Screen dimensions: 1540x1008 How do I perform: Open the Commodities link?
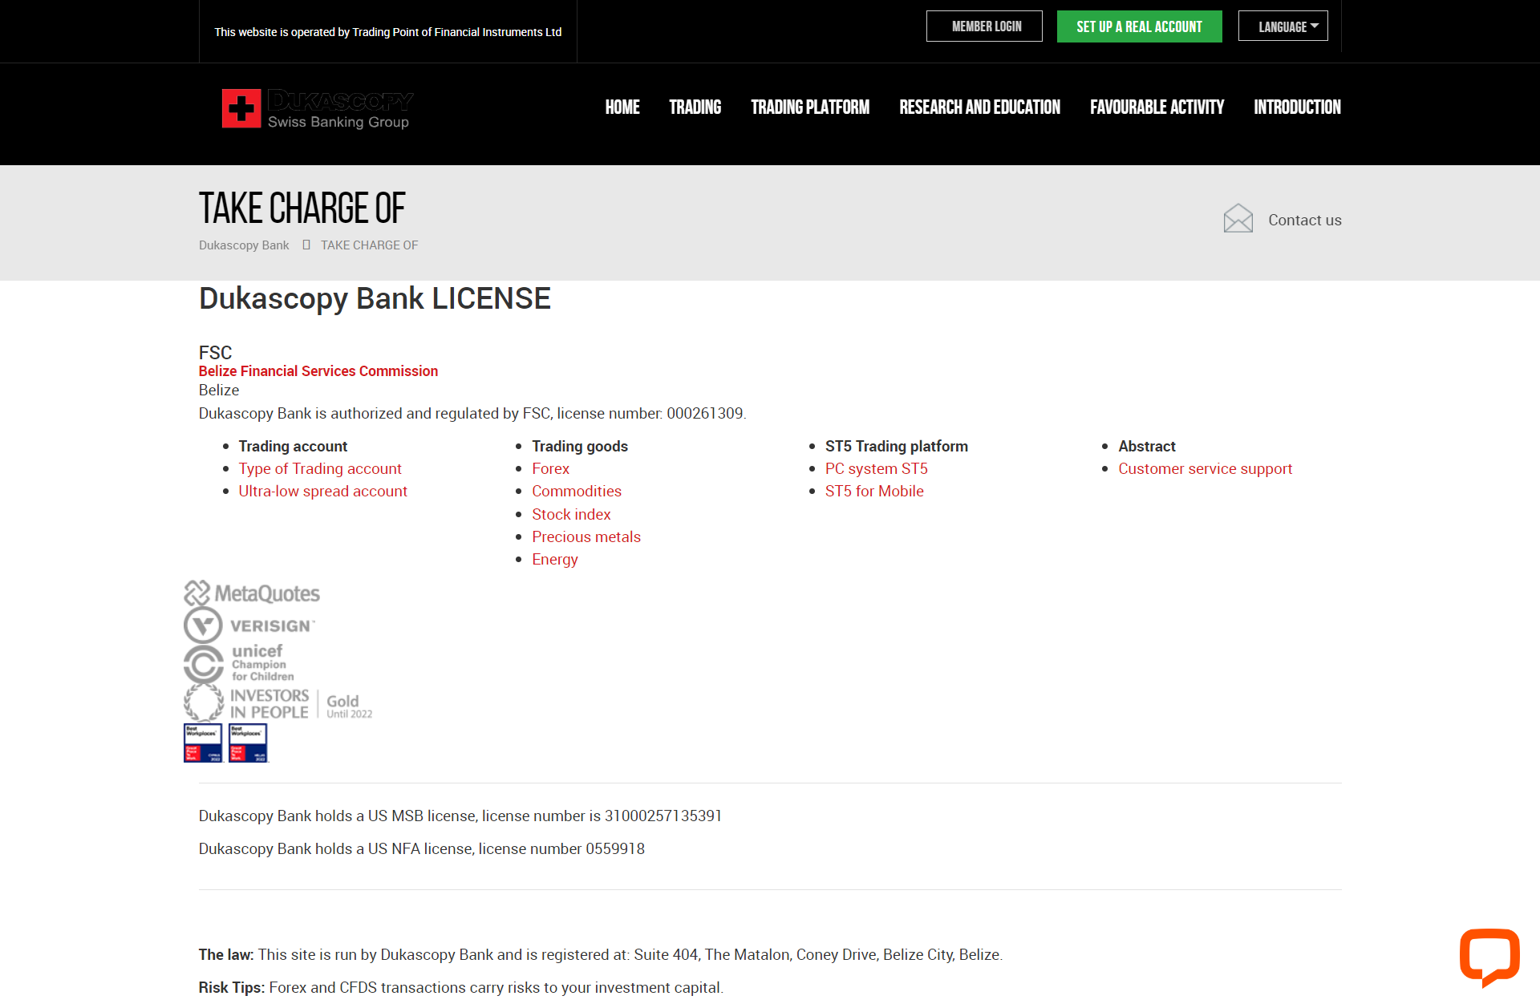[x=577, y=491]
